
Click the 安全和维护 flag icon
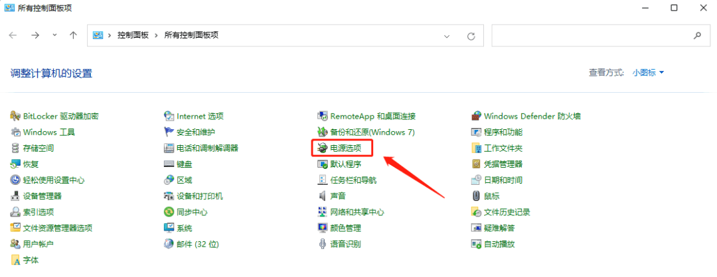pos(169,132)
